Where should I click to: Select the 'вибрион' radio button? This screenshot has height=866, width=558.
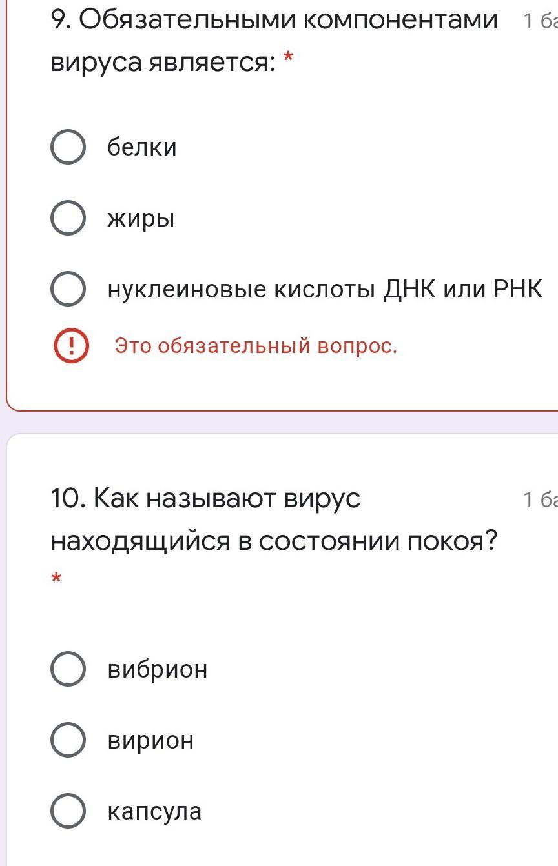click(68, 669)
